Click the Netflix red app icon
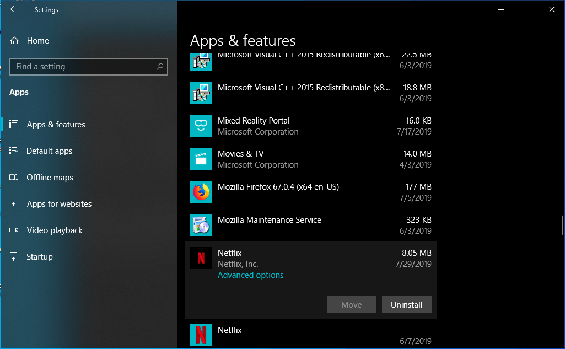The image size is (565, 349). pos(201,258)
